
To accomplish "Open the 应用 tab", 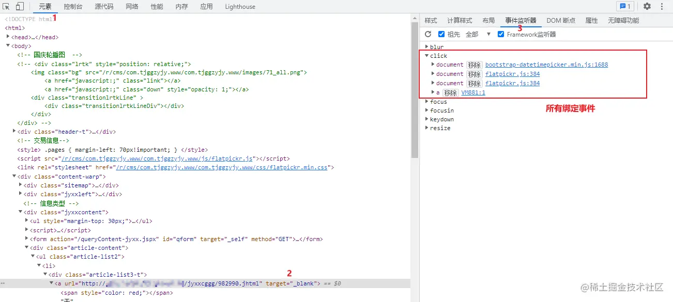I will (206, 7).
